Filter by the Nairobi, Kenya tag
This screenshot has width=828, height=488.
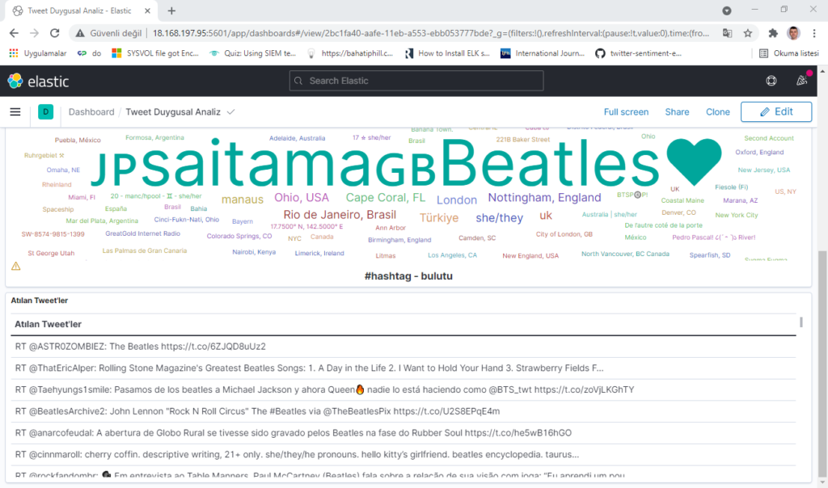pyautogui.click(x=254, y=252)
